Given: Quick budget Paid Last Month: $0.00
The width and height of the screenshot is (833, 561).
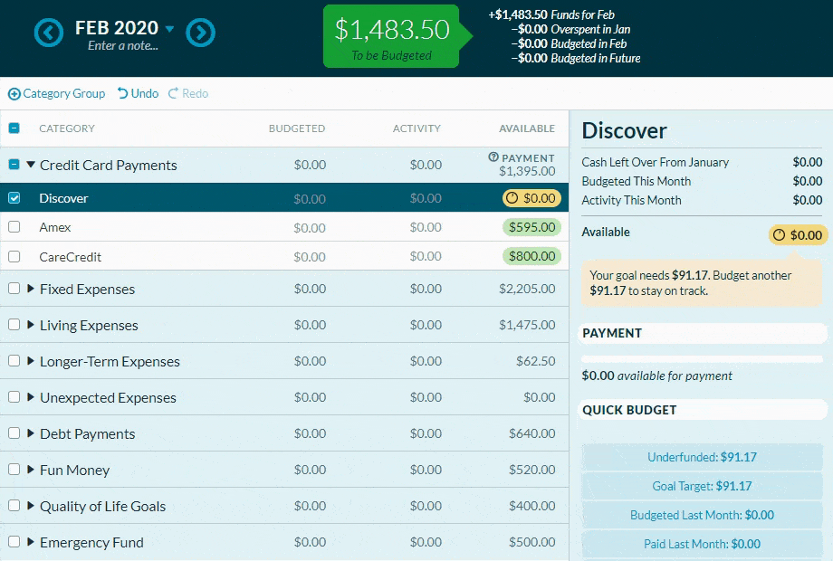Looking at the screenshot, I should click(702, 544).
